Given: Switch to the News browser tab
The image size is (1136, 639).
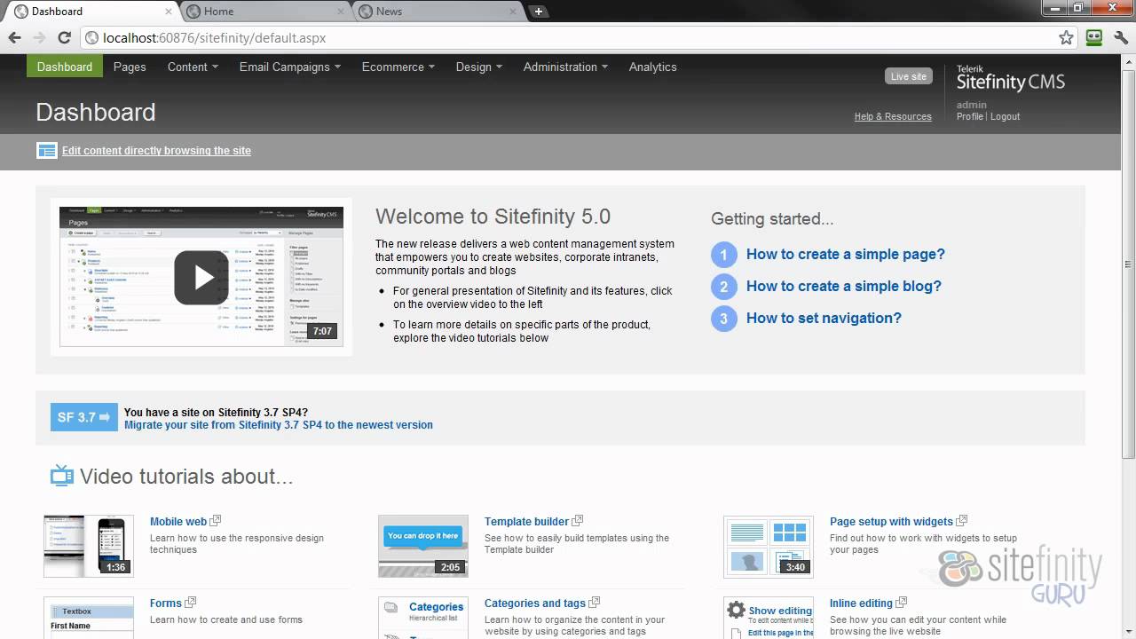Looking at the screenshot, I should [437, 12].
